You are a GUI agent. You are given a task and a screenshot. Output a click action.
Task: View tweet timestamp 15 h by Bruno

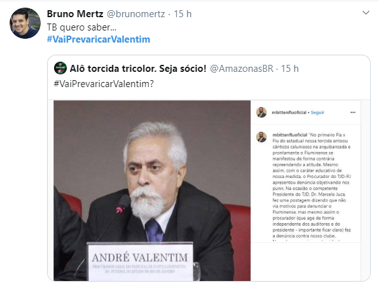183,14
